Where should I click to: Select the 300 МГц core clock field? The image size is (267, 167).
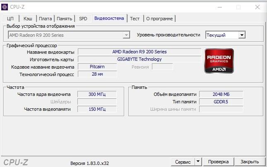point(97,94)
